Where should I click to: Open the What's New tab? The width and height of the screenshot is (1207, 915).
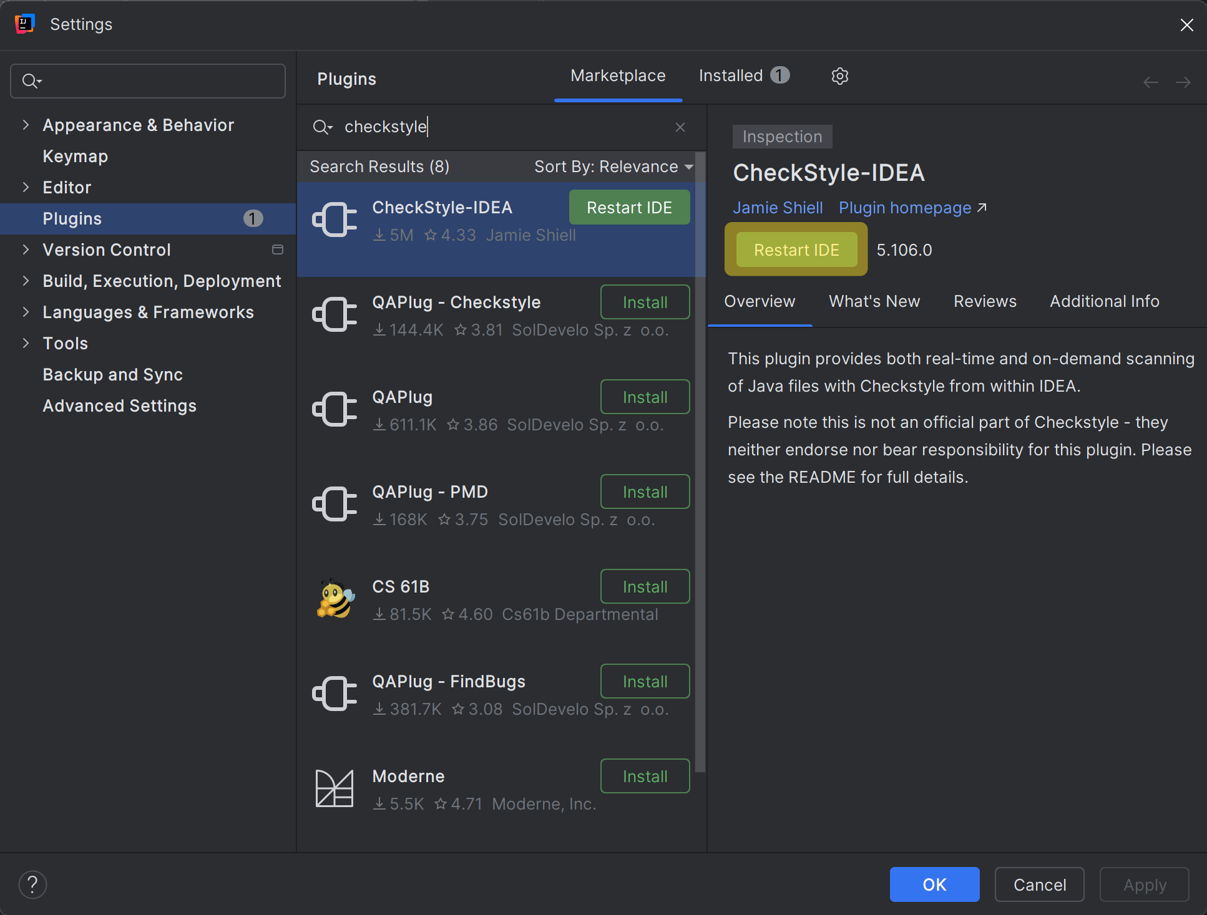click(x=874, y=301)
